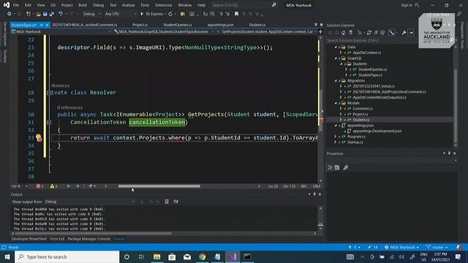Click the error count icon below the editor

[38, 186]
